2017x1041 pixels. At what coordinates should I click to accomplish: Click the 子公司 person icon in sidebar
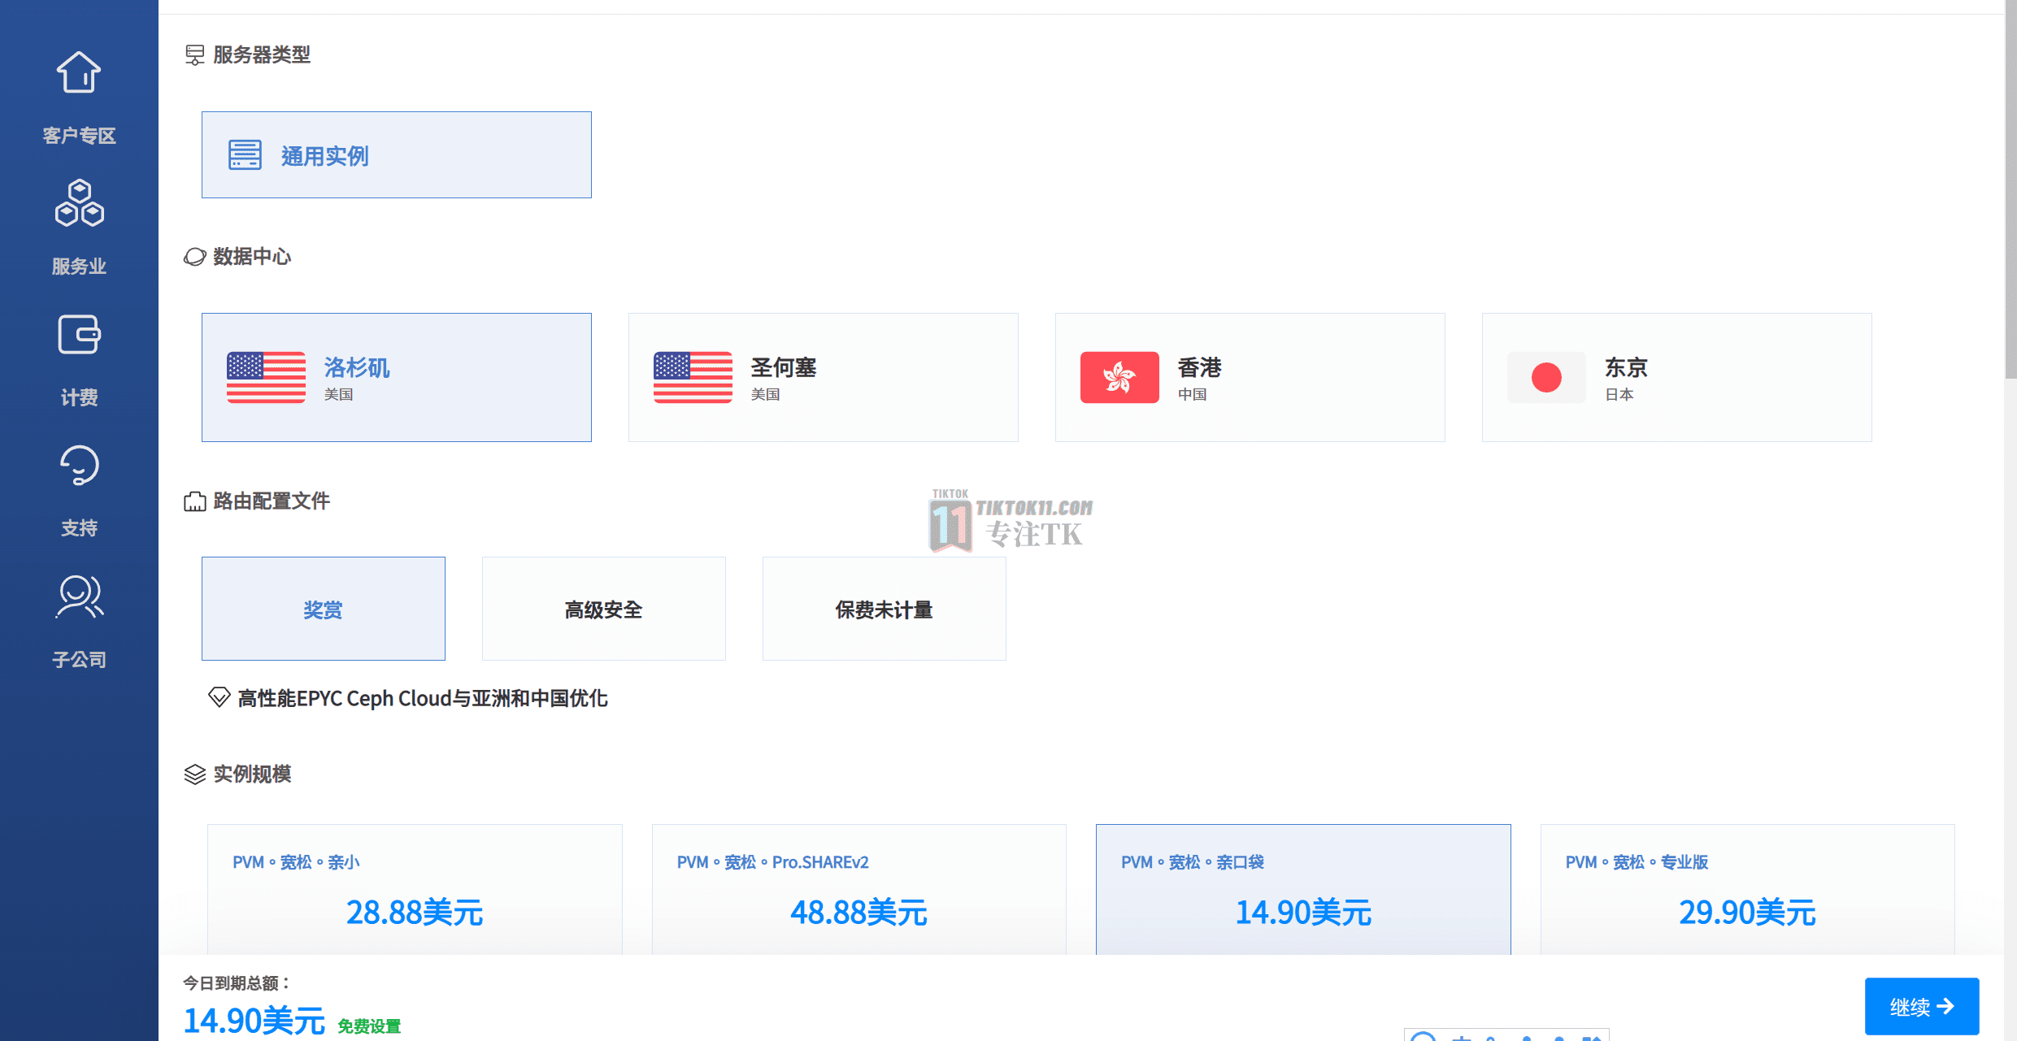click(78, 596)
